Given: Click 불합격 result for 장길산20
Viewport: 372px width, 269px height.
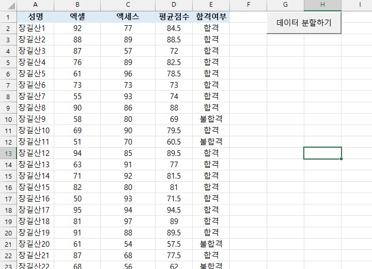Looking at the screenshot, I should coord(211,244).
